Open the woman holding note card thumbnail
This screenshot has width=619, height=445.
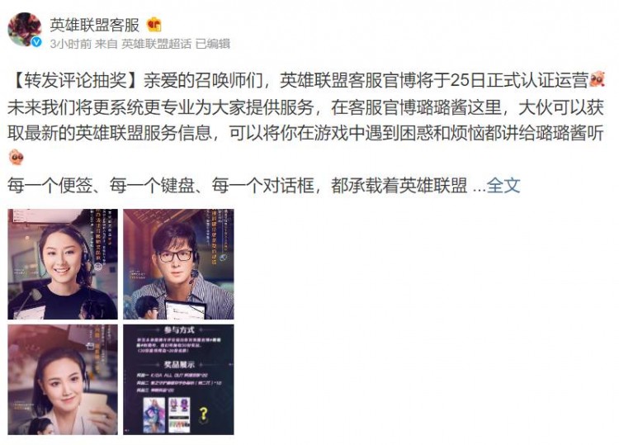(63, 380)
